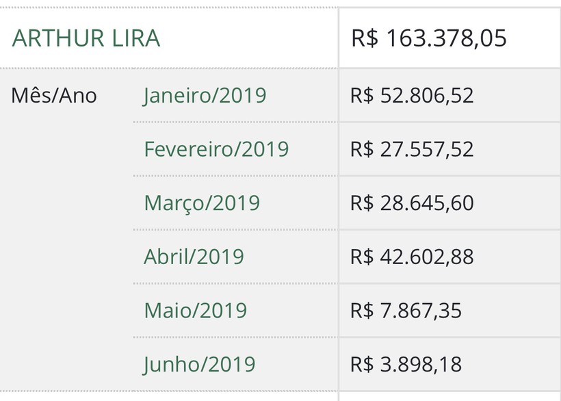
Task: Click the R$ symbol of the total
Action: [365, 38]
